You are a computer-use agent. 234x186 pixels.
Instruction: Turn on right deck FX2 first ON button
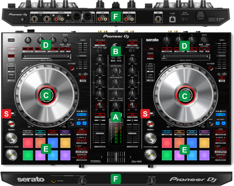pyautogui.click(x=167, y=49)
